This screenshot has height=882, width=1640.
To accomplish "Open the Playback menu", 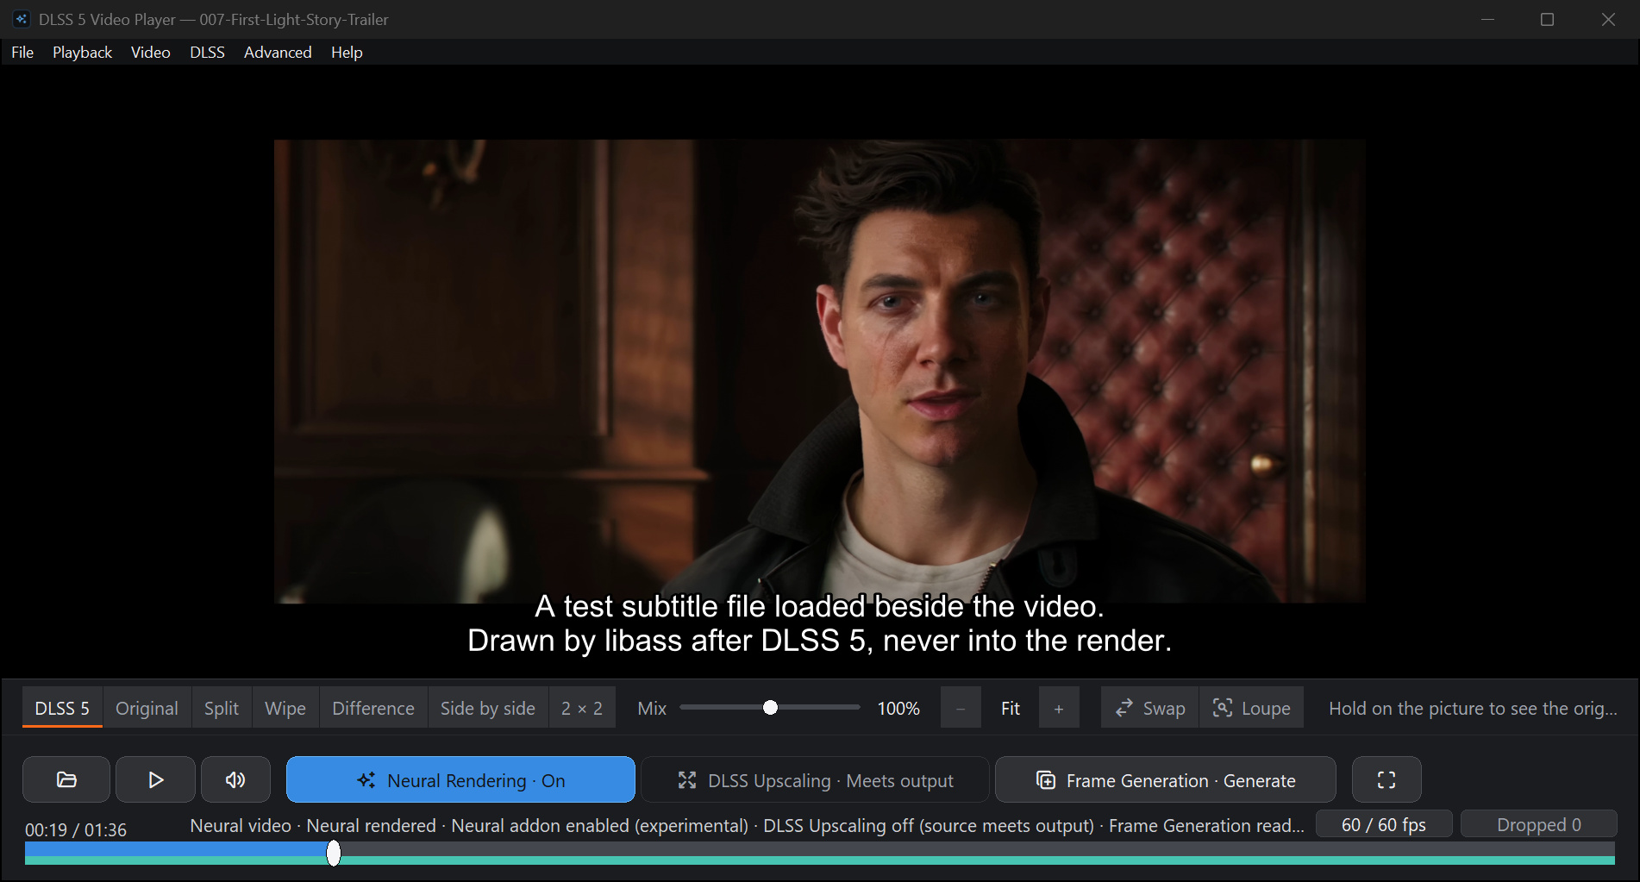I will [x=82, y=53].
